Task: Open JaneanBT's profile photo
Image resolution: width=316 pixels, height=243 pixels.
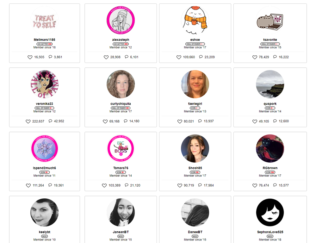Action: (x=121, y=212)
